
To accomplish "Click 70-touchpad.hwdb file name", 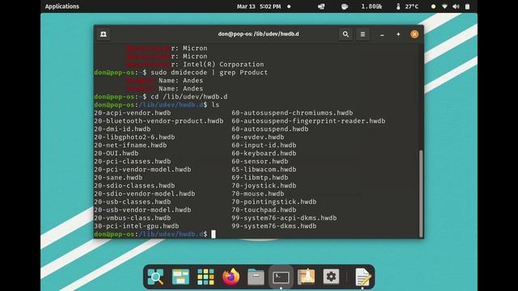I will (264, 210).
